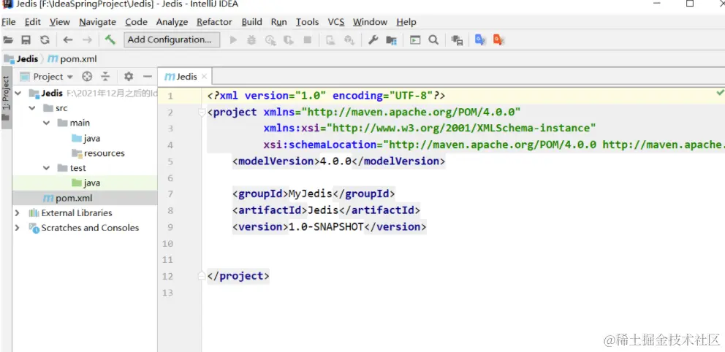This screenshot has width=725, height=352.
Task: Click line number 10 in gutter
Action: [x=167, y=243]
